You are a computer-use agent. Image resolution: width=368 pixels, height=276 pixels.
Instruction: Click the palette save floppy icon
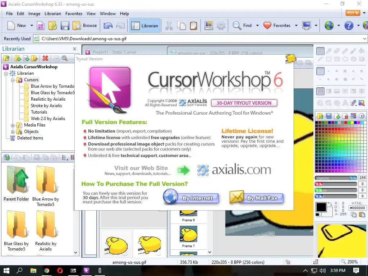click(x=328, y=116)
